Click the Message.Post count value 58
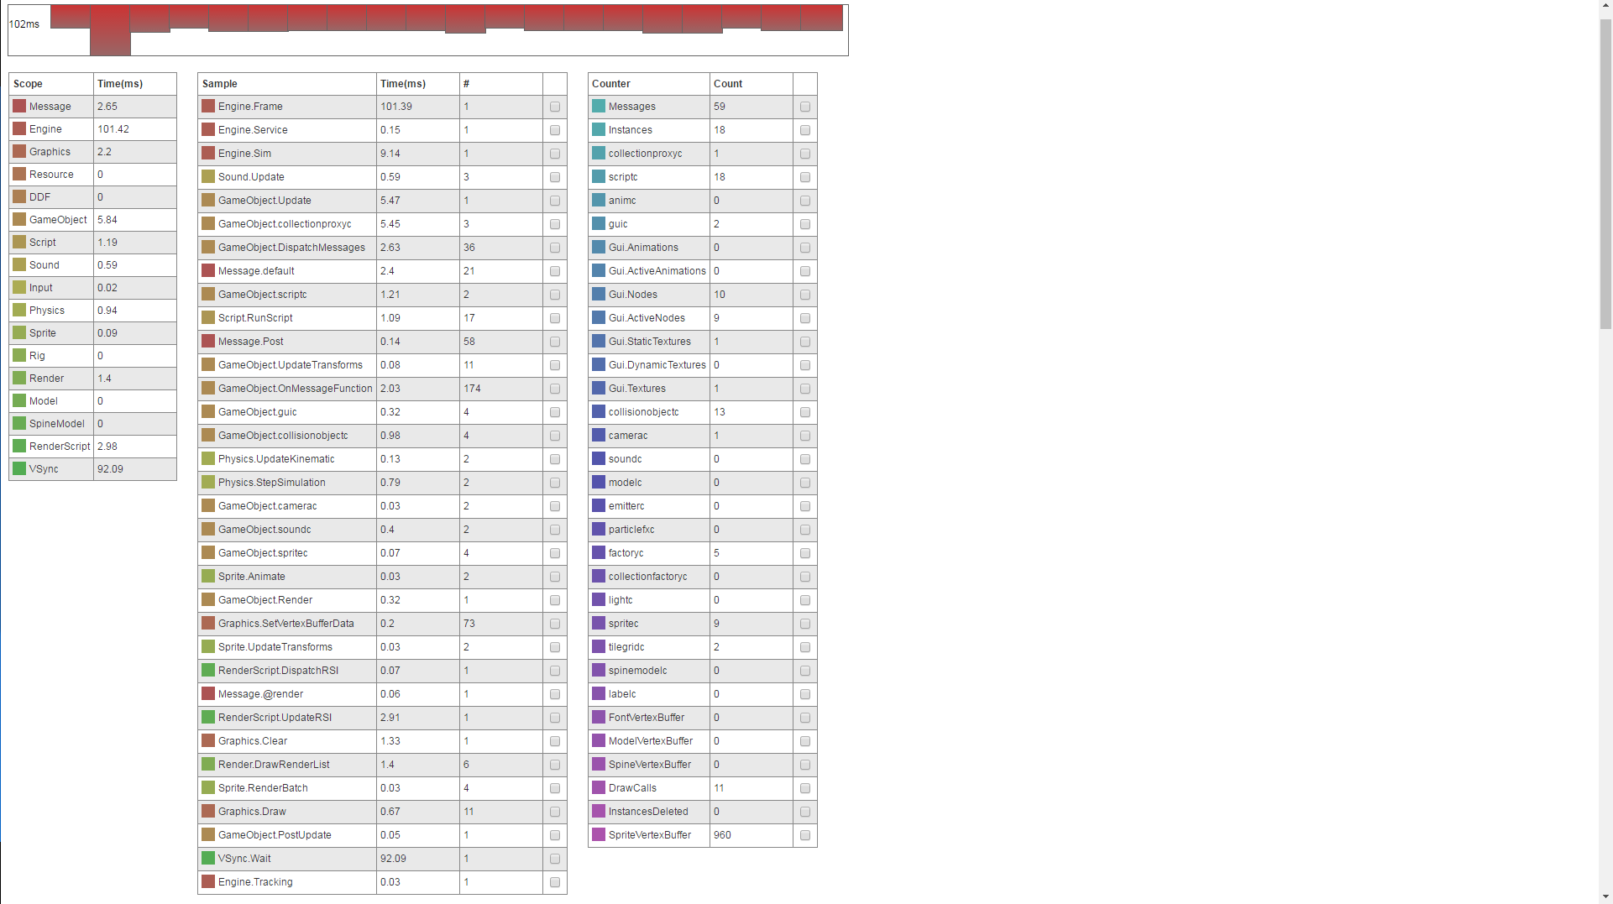 469,342
